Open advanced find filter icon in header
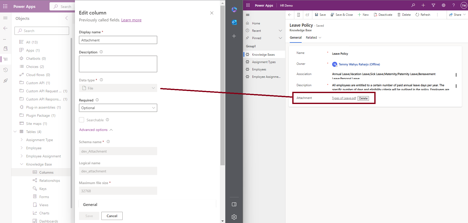 click(x=433, y=5)
